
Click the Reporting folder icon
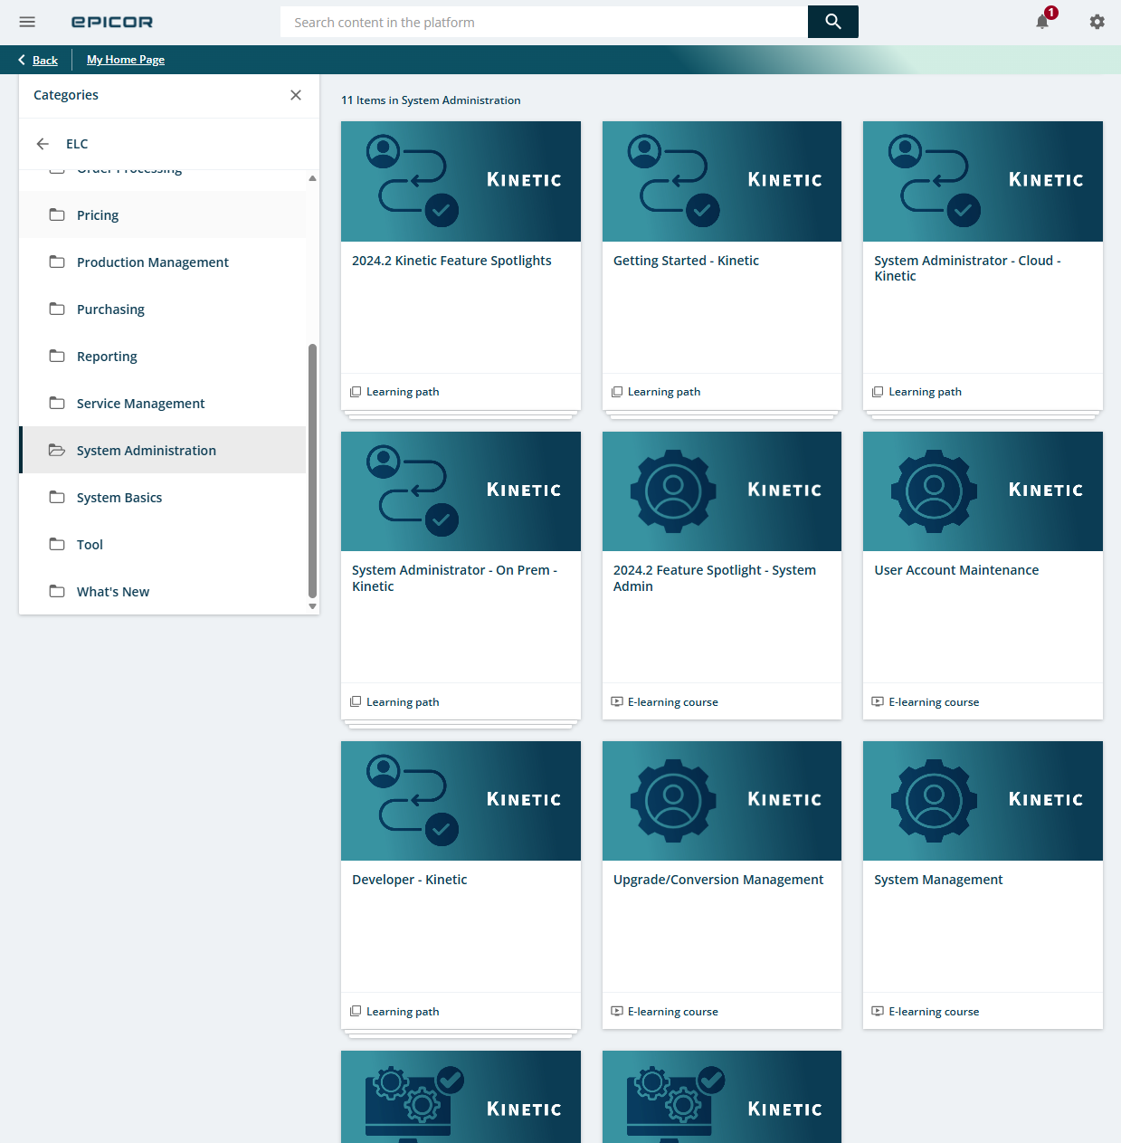pyautogui.click(x=57, y=357)
